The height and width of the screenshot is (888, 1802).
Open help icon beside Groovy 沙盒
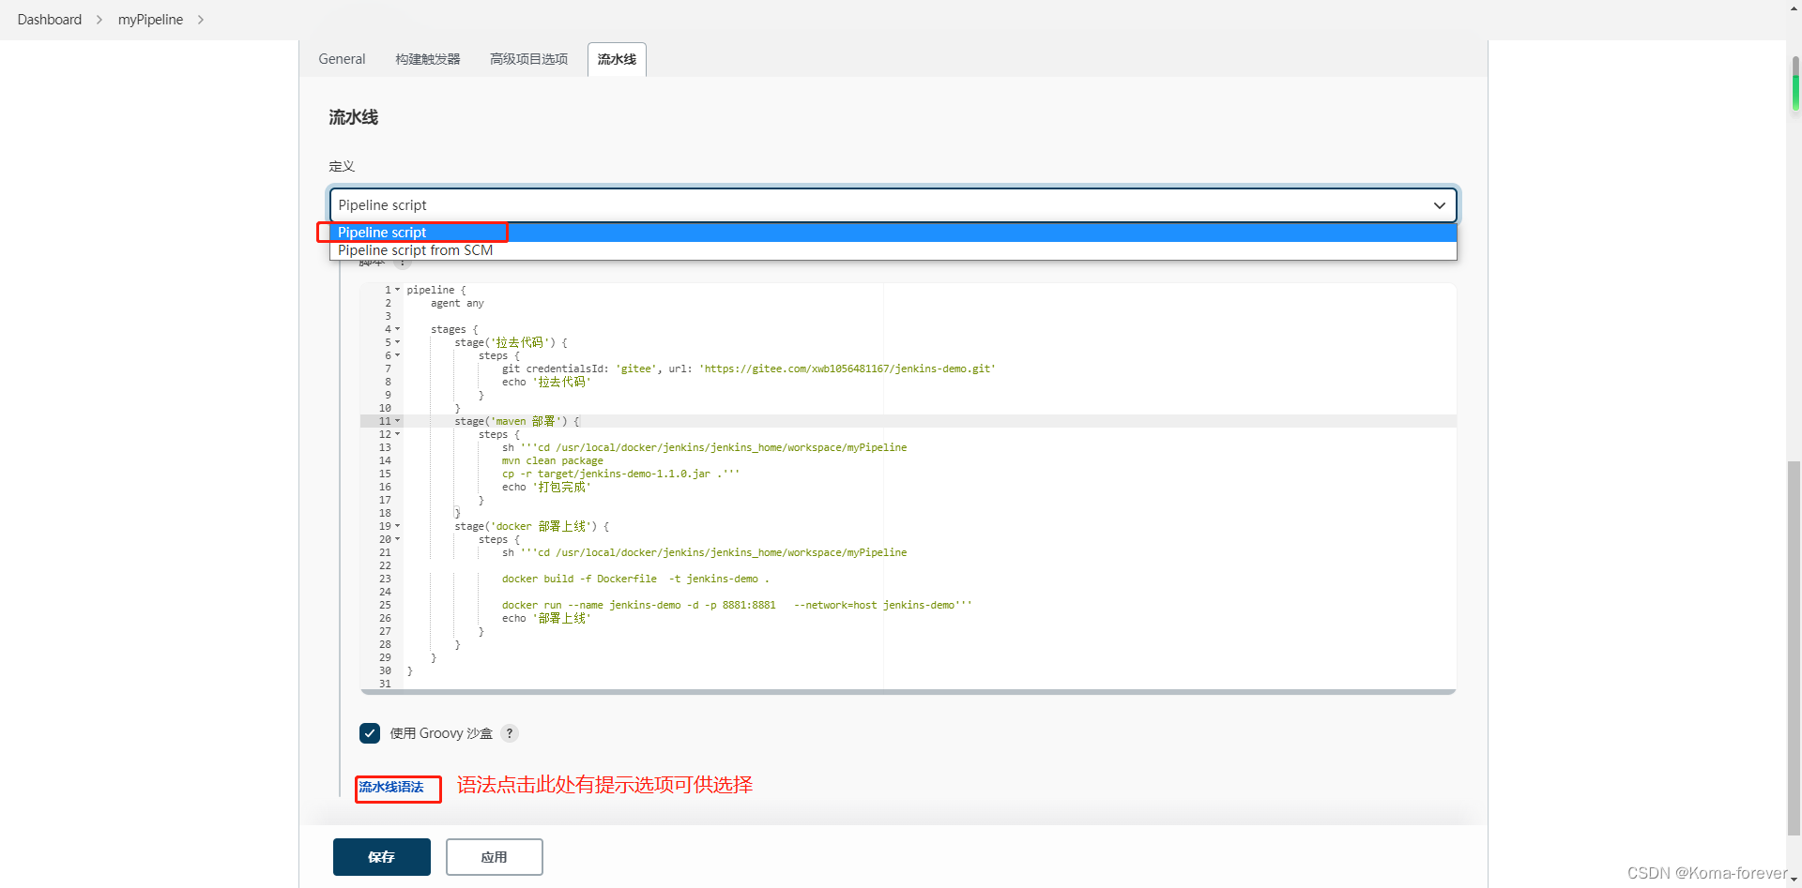pyautogui.click(x=510, y=733)
